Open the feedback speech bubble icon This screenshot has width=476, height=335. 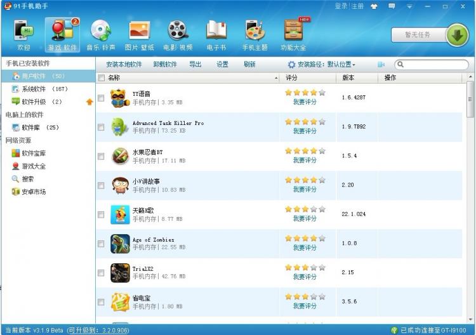pyautogui.click(x=392, y=6)
